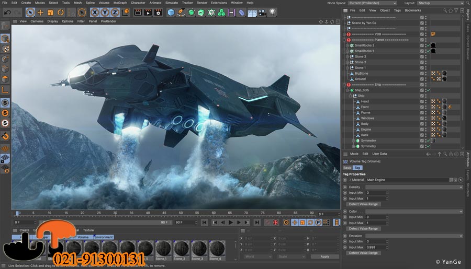
Task: Click the VDB row's orange tag
Action: [433, 34]
